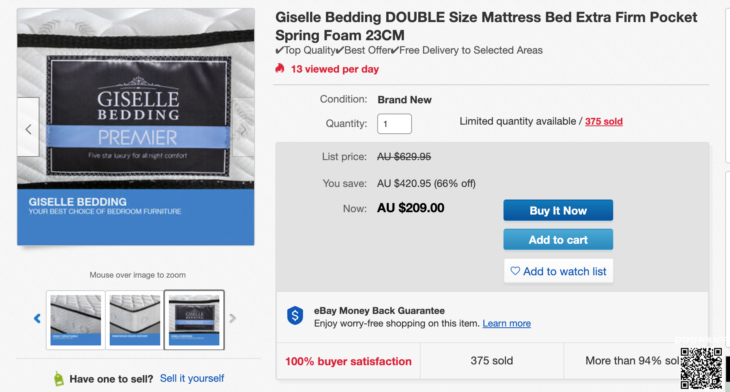Image resolution: width=730 pixels, height=392 pixels.
Task: Select the second mattress corner thumbnail
Action: tap(135, 320)
